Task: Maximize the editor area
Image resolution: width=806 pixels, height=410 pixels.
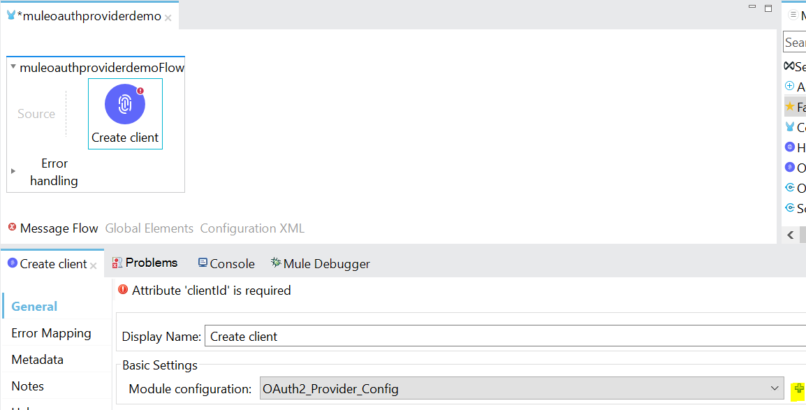Action: tap(768, 8)
